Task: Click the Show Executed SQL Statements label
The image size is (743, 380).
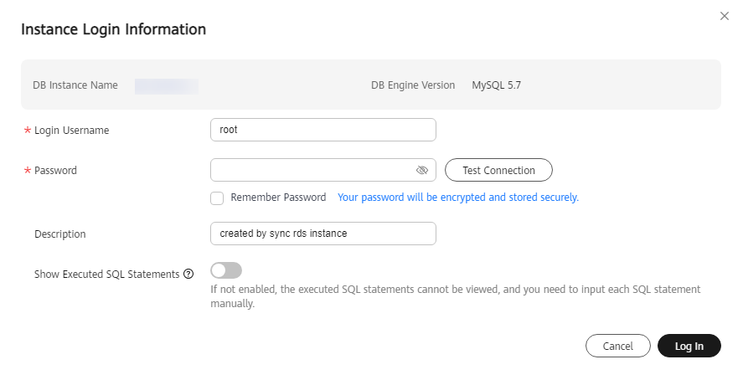Action: [106, 275]
